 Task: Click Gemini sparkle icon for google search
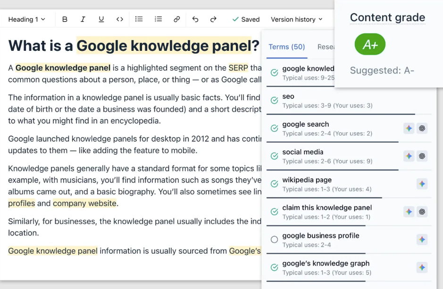coord(409,128)
